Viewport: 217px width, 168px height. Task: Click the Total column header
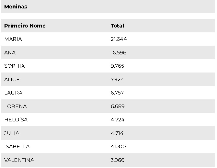point(117,26)
